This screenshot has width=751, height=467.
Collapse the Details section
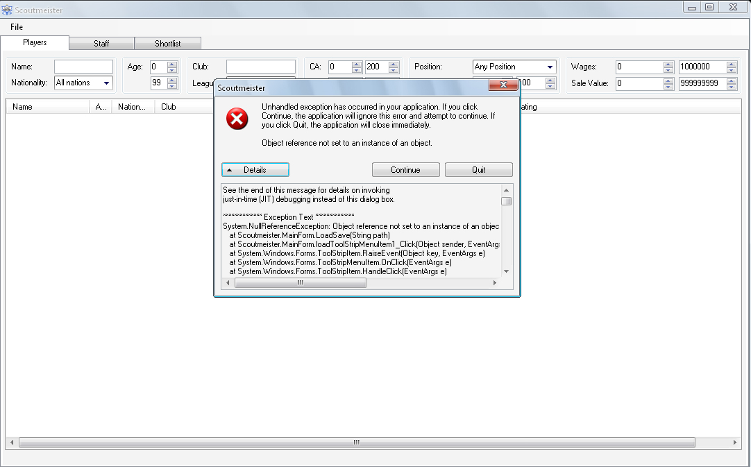point(255,170)
